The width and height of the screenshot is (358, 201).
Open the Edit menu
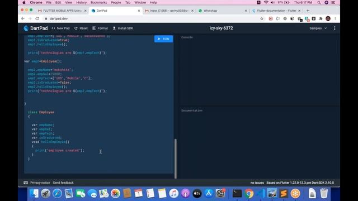(x=58, y=2)
